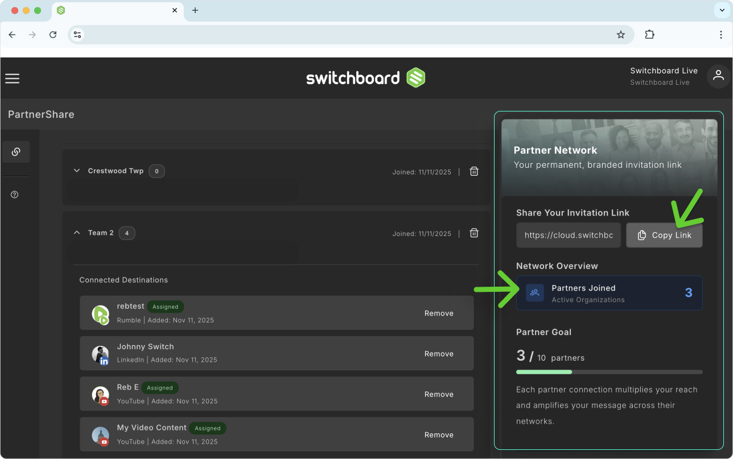The image size is (733, 459).
Task: Click the Johnny Switch destination name
Action: [145, 346]
